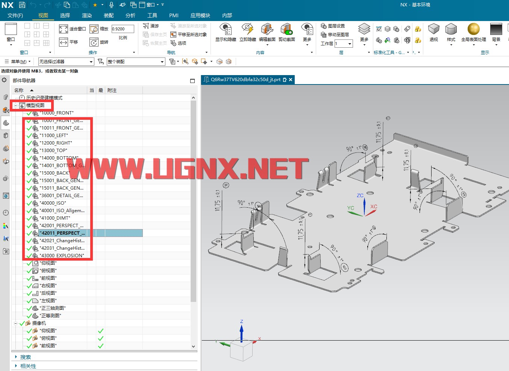Open the 菜单(M) menu button

coord(17,62)
